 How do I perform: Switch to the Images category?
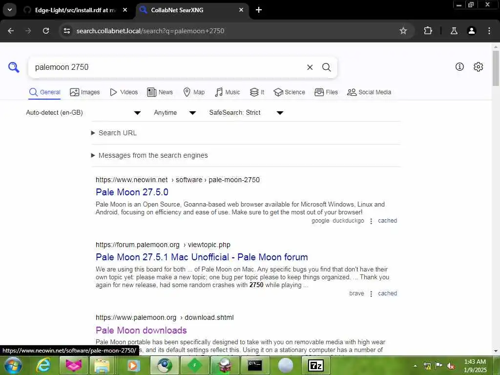85,92
